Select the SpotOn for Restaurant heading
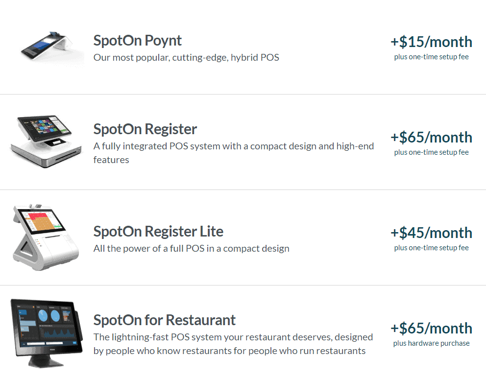 [x=164, y=320]
